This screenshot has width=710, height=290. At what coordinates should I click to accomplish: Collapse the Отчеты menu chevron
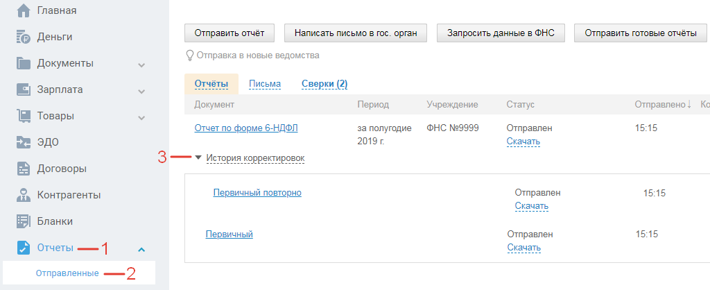click(141, 249)
